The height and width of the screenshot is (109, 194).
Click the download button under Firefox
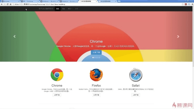[x=96, y=95]
